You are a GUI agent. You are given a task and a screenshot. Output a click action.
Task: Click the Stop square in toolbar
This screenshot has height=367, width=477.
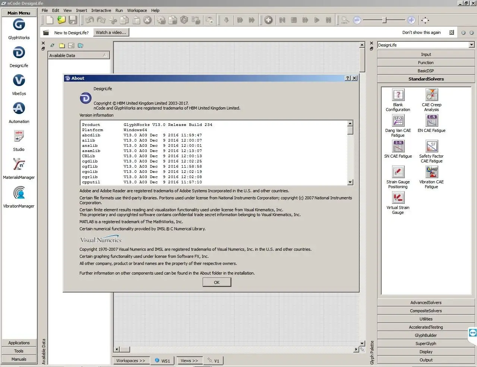(x=294, y=20)
